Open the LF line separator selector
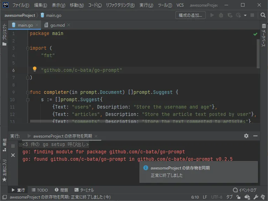The height and width of the screenshot is (201, 268). click(x=205, y=197)
